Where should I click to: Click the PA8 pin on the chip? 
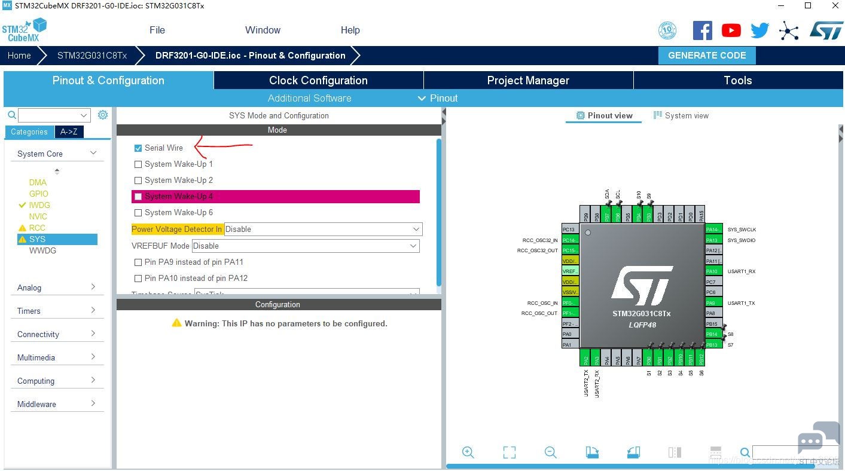point(713,313)
